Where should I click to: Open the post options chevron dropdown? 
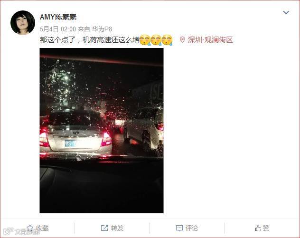click(x=286, y=13)
